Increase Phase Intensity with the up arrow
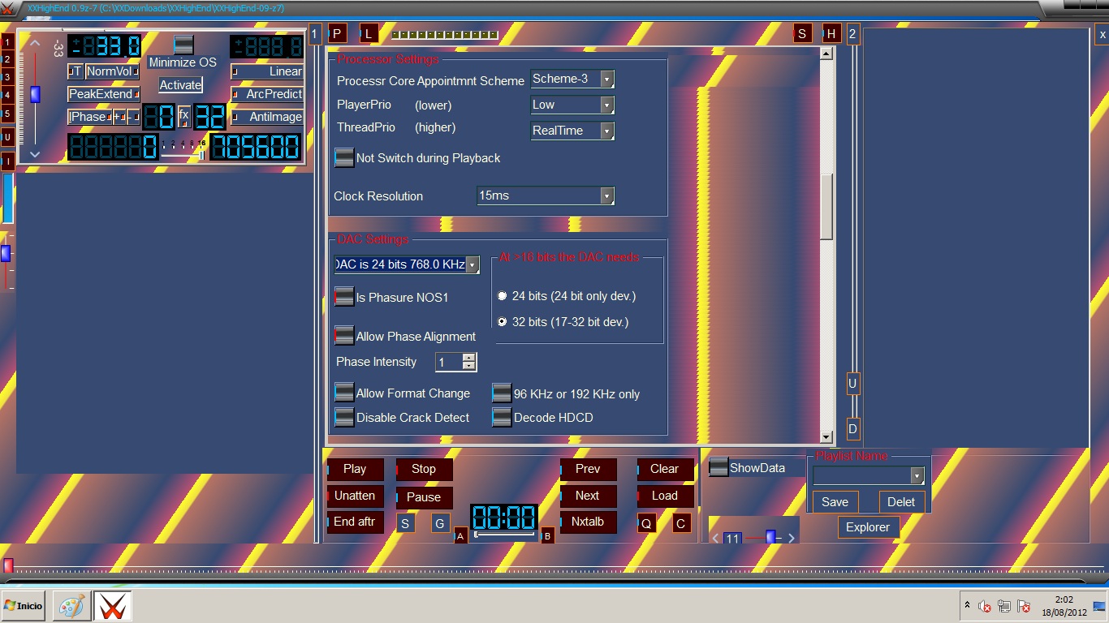Image resolution: width=1109 pixels, height=623 pixels. pyautogui.click(x=468, y=357)
